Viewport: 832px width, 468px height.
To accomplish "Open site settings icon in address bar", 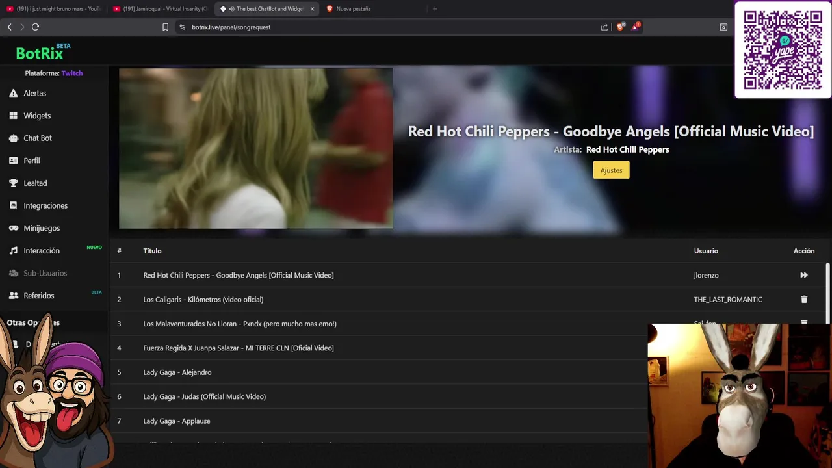I will coord(182,27).
